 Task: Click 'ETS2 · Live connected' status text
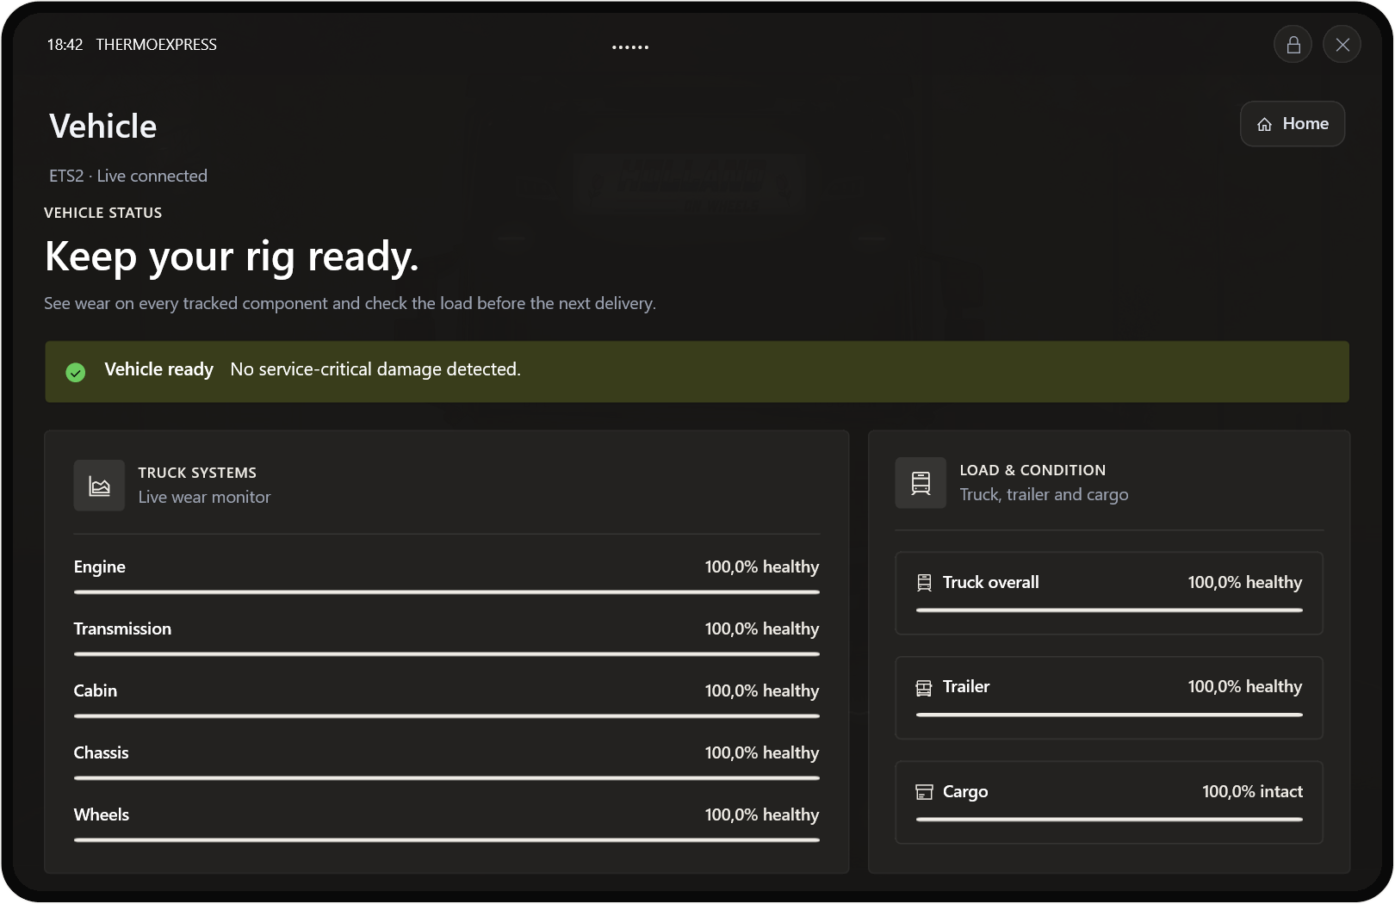click(128, 176)
